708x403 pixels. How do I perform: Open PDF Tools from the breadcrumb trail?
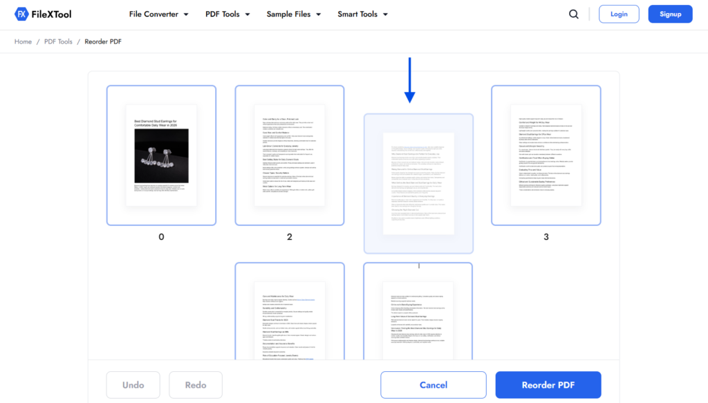coord(58,41)
